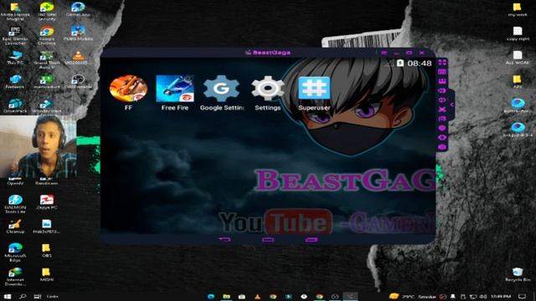This screenshot has width=536, height=301.
Task: Click the bottom-most emulator sidebar icon
Action: pos(442,147)
